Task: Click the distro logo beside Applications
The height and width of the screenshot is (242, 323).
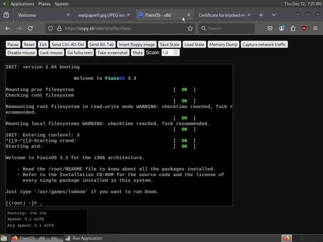Action: [x=6, y=4]
